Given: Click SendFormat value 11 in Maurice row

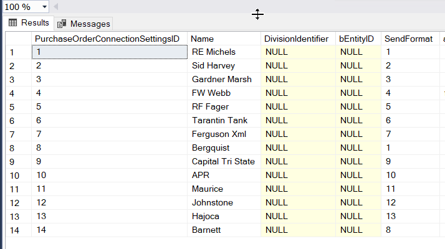Looking at the screenshot, I should (x=410, y=189).
